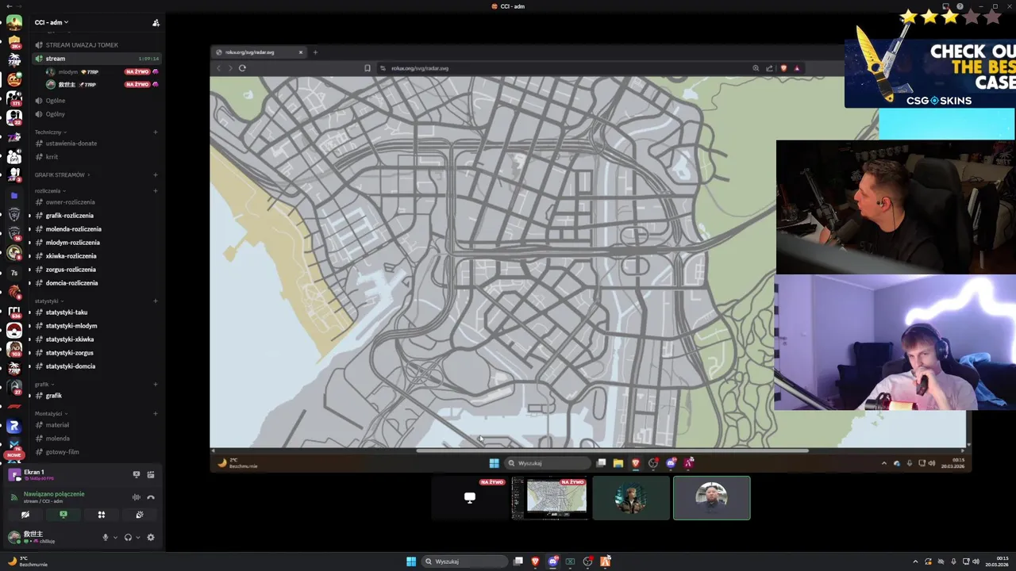Viewport: 1016px width, 571px height.
Task: Deafen with the headphones button
Action: tap(128, 537)
